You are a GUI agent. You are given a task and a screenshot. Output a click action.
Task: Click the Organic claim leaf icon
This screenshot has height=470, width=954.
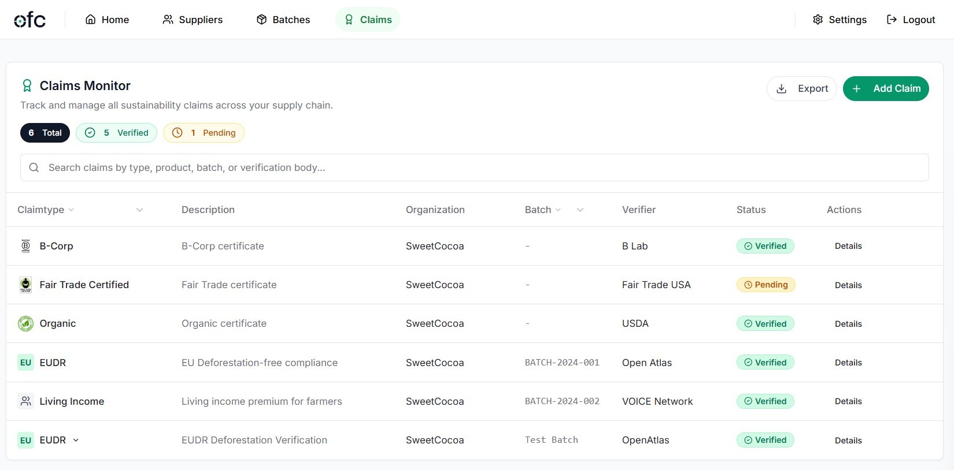coord(25,323)
